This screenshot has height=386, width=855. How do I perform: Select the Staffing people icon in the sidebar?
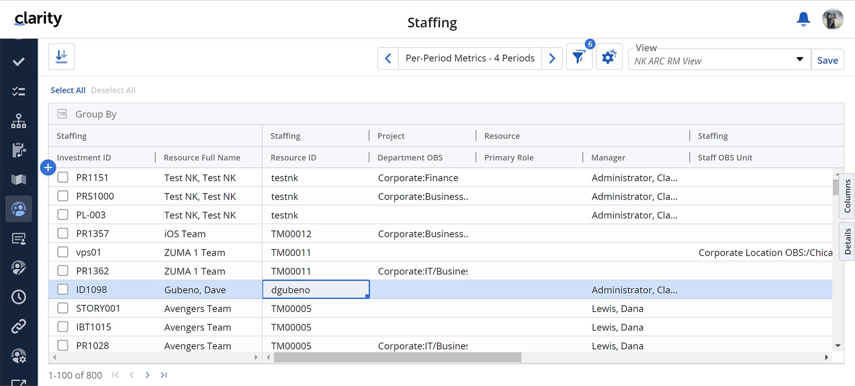point(19,209)
